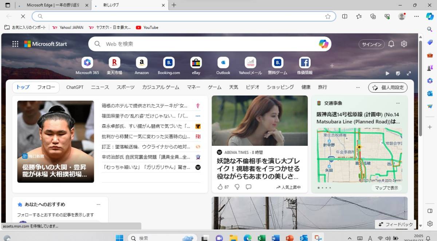Viewport: 437px width, 241px height.
Task: Open YouTube from the favorites bar
Action: click(147, 27)
